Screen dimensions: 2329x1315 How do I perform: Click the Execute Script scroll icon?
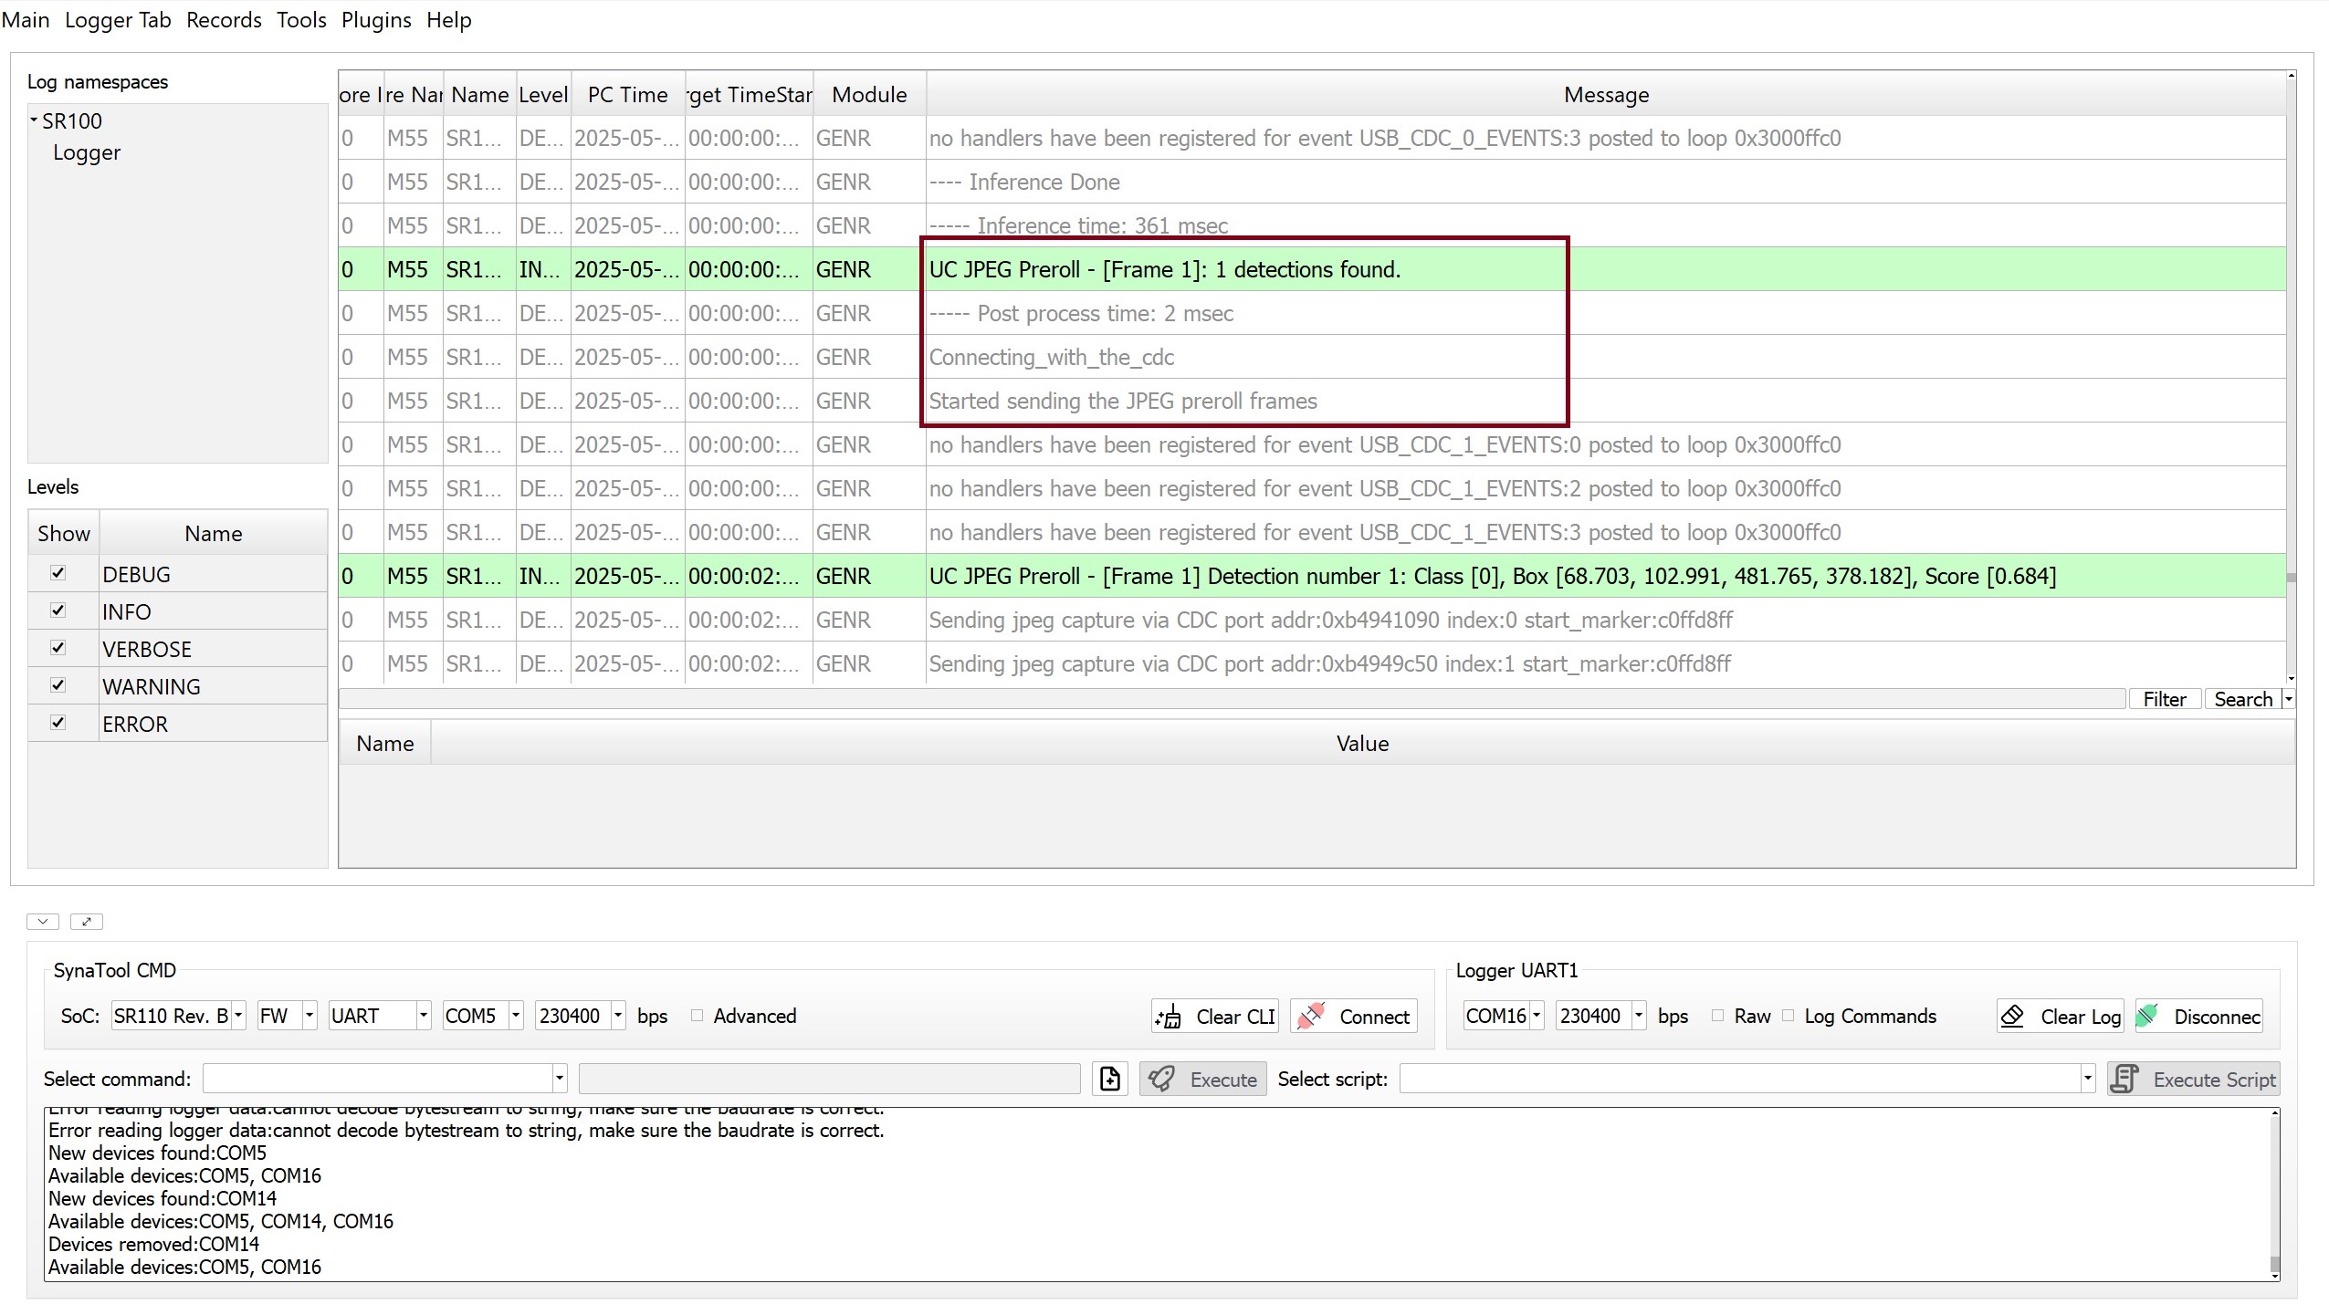[2124, 1079]
